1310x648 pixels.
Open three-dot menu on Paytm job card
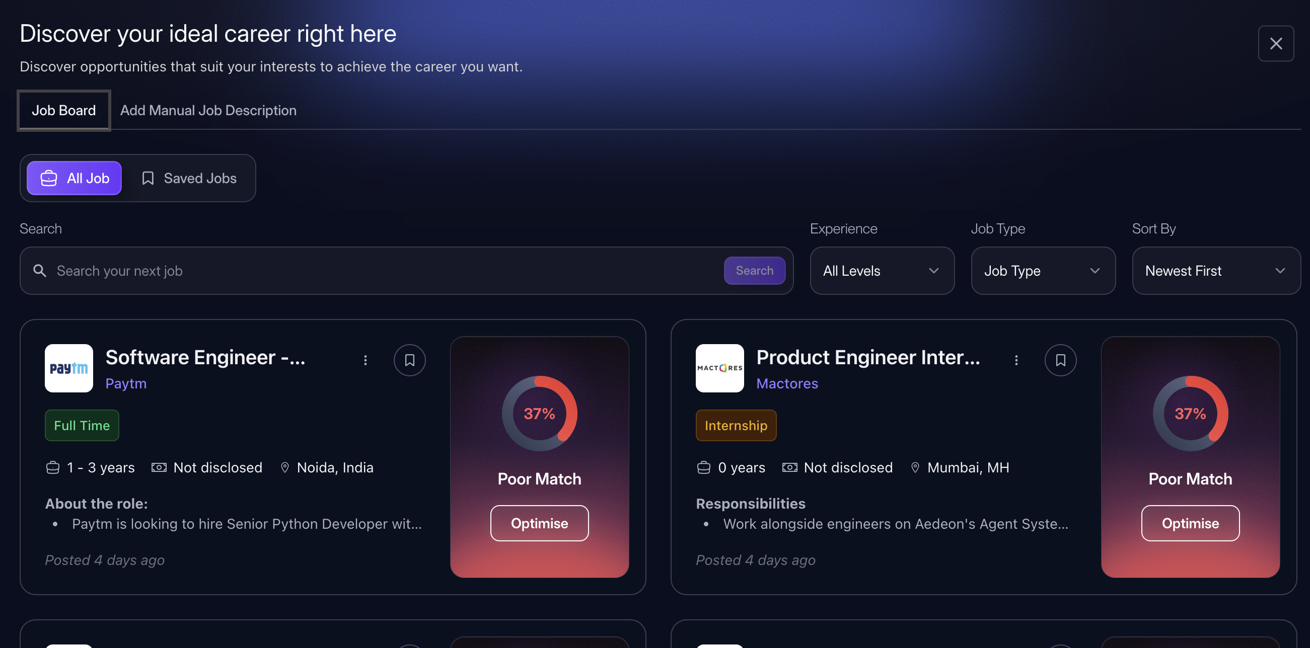point(365,360)
